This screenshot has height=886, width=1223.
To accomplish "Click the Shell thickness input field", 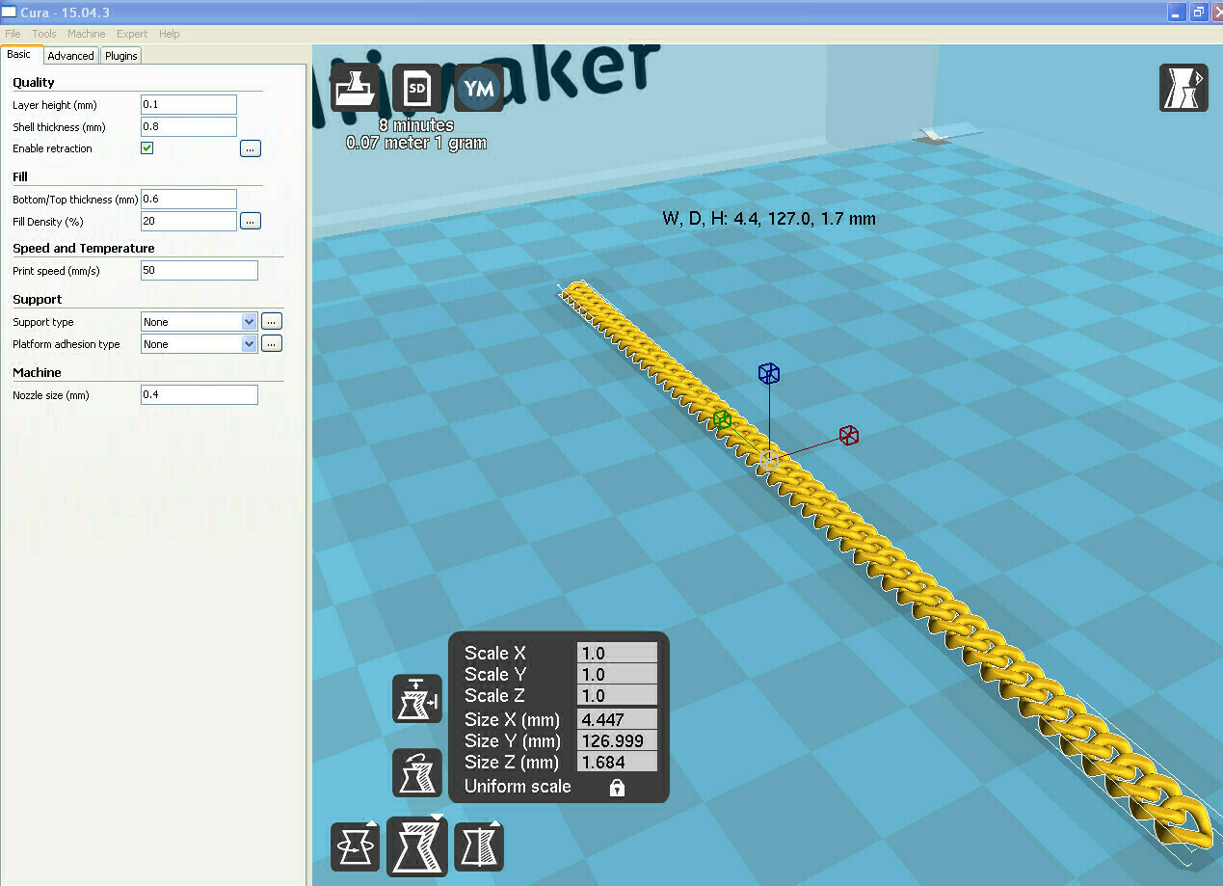I will point(189,126).
